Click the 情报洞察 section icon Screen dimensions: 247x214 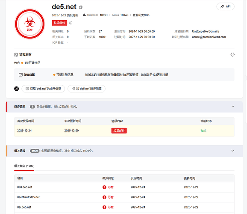(16, 55)
